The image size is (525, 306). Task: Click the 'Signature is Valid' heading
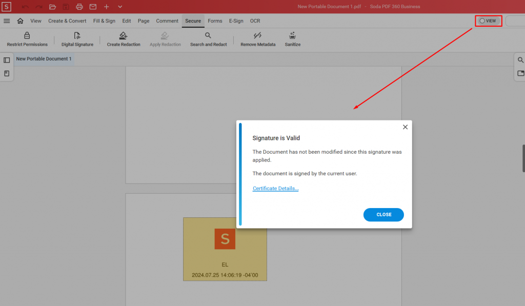click(276, 138)
